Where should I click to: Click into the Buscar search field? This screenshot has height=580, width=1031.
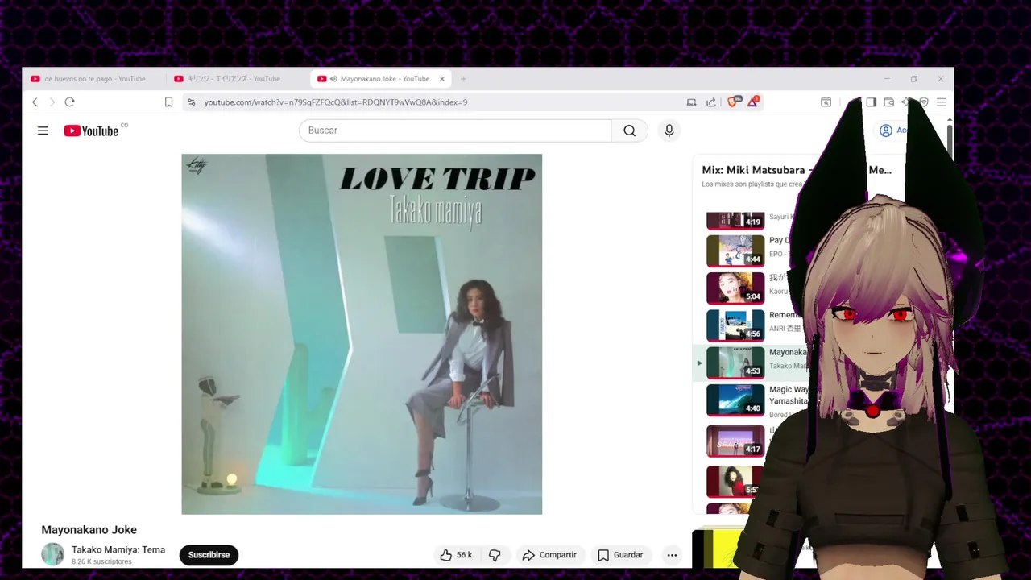pyautogui.click(x=455, y=130)
